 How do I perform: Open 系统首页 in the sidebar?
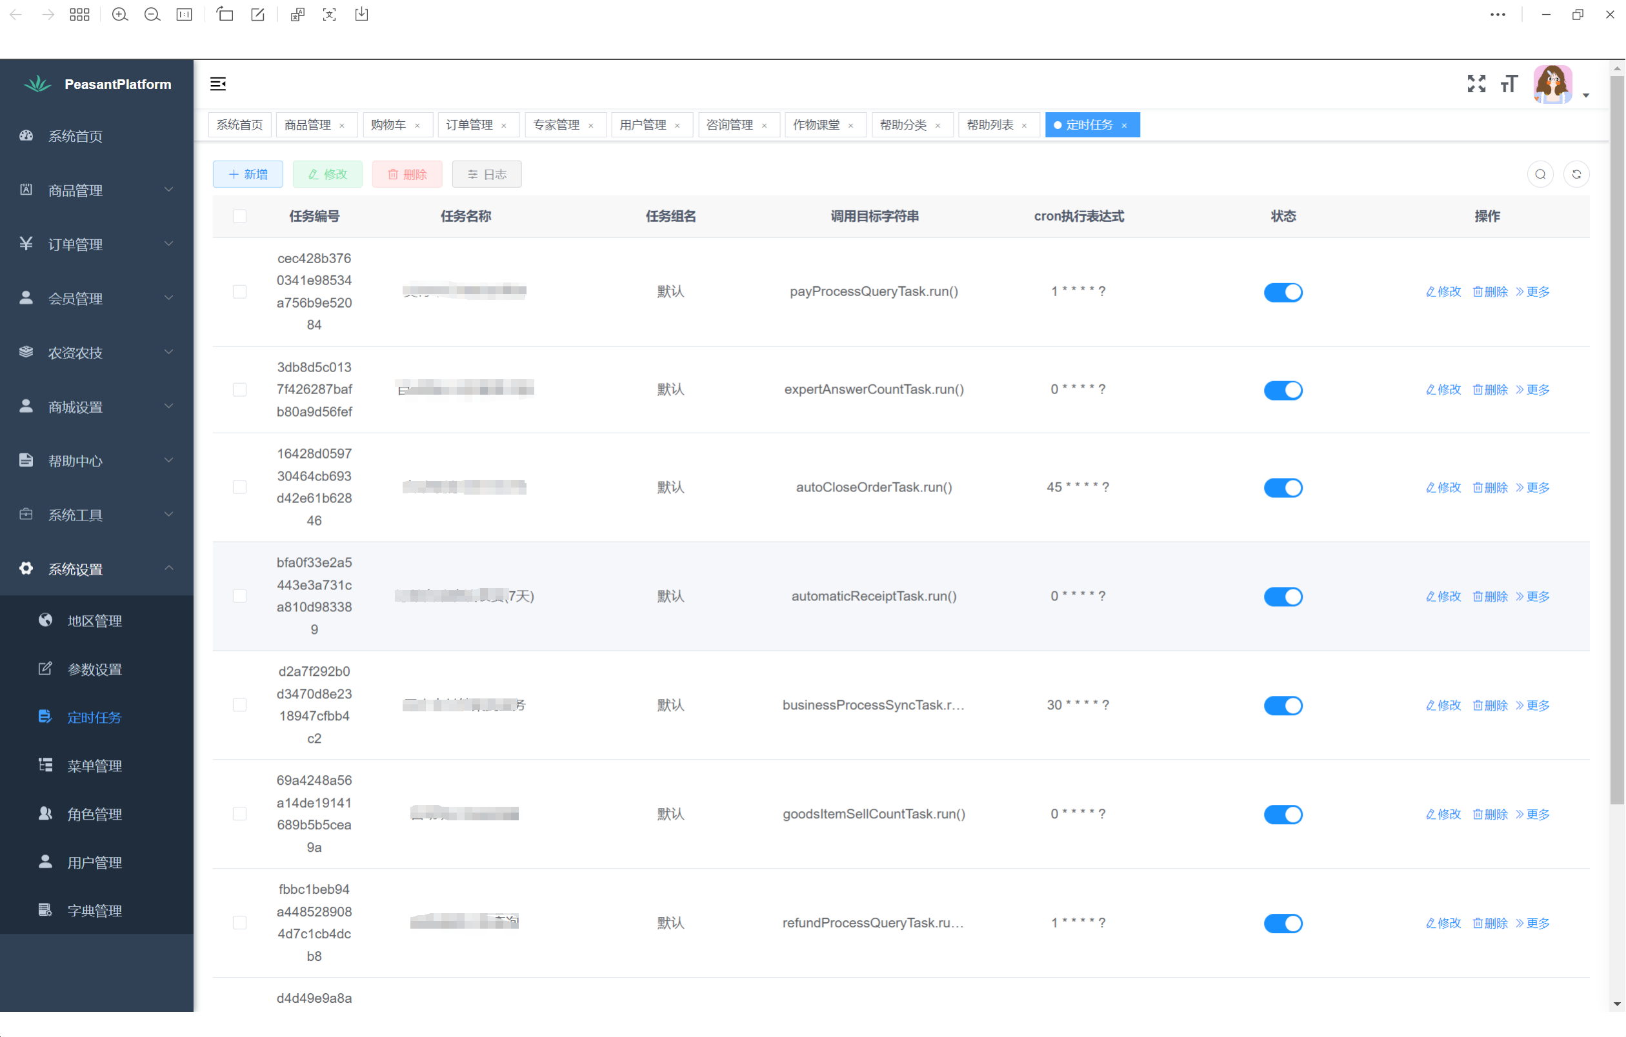coord(97,135)
